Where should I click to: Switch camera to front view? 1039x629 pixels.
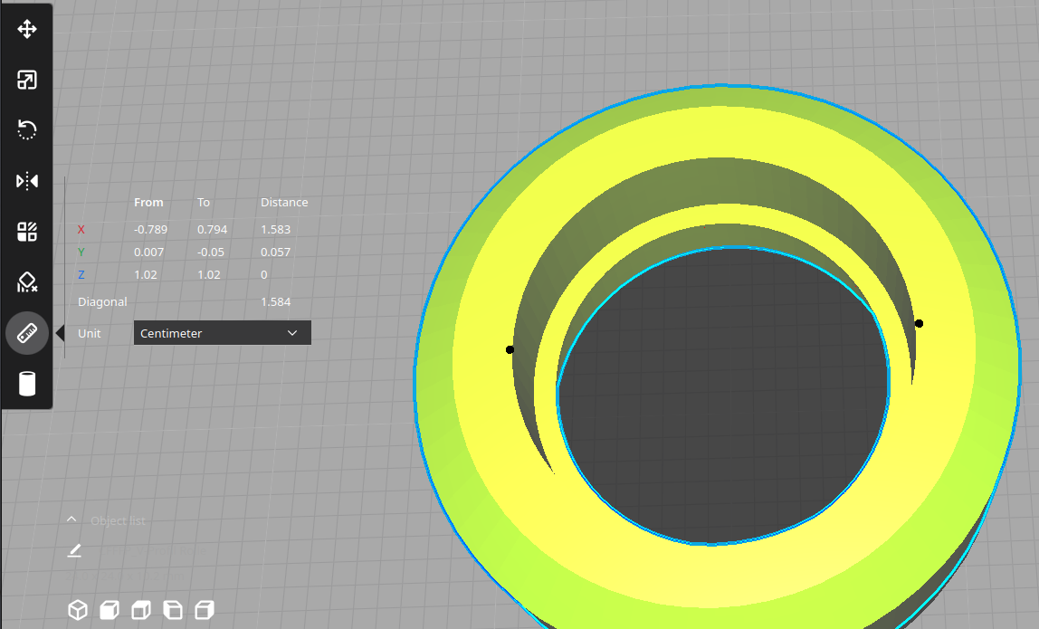[x=110, y=610]
